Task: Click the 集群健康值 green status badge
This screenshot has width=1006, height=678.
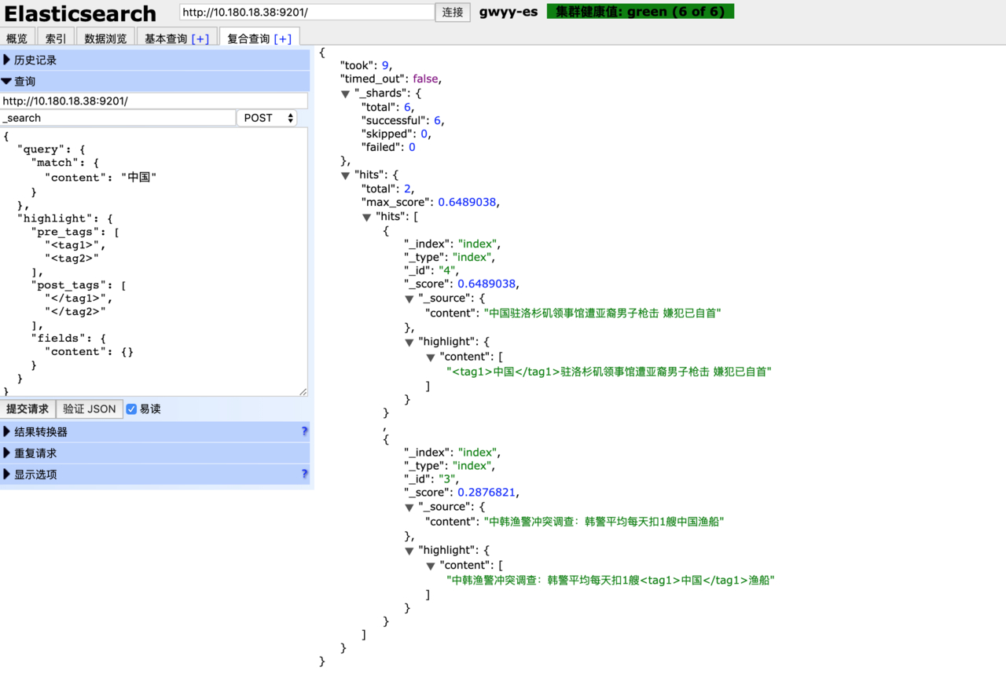Action: 641,12
